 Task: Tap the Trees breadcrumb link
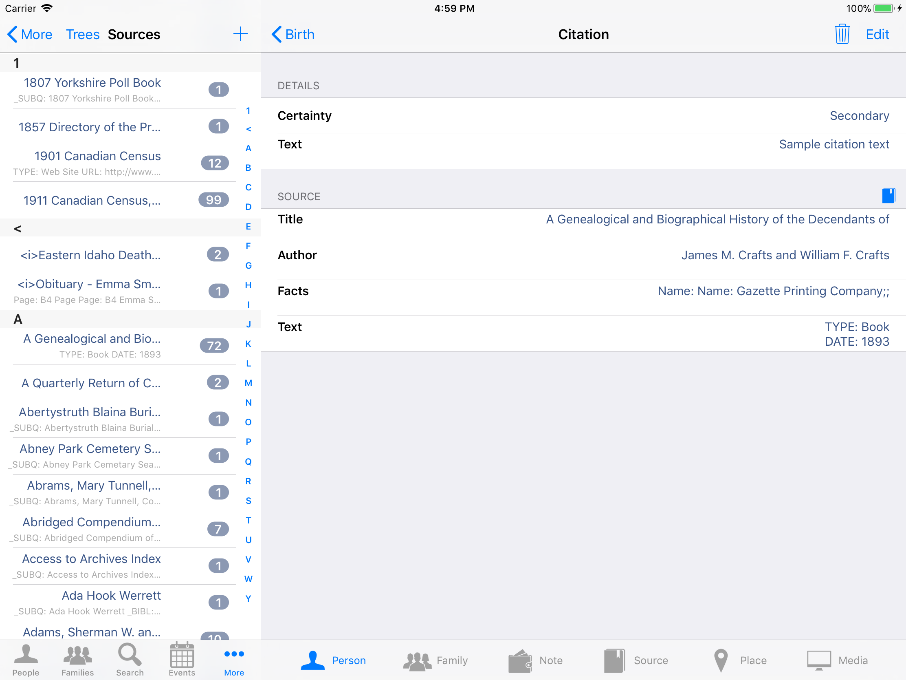pos(83,34)
